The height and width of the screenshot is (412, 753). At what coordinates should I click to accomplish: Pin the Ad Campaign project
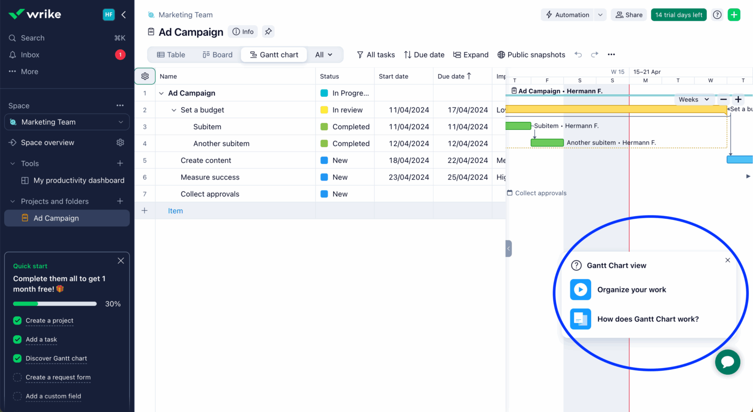[x=268, y=32]
